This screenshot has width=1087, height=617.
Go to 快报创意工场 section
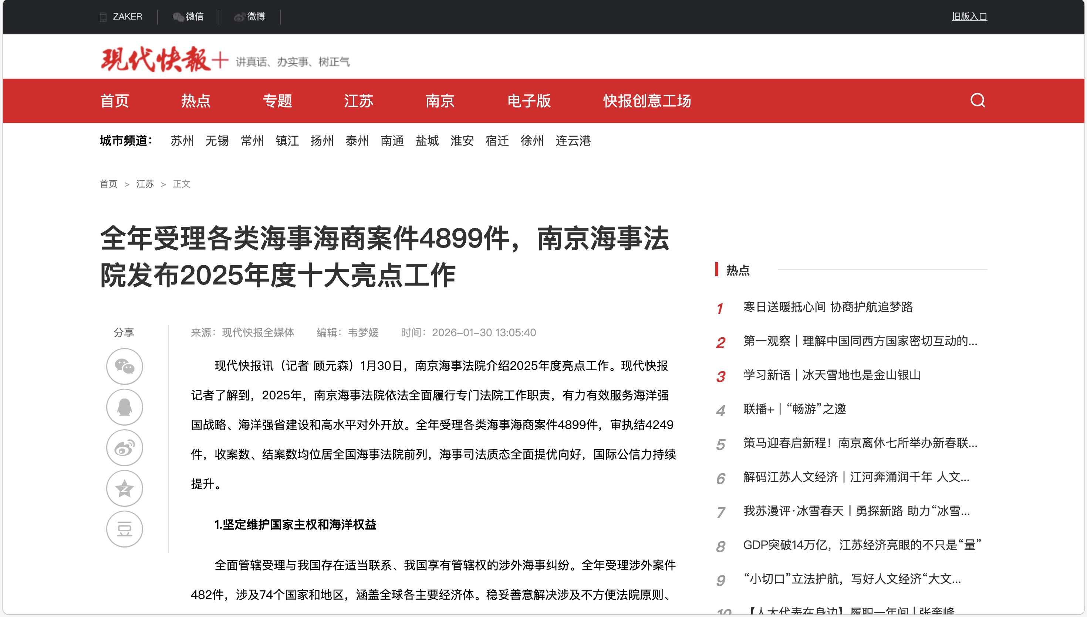[x=647, y=101]
